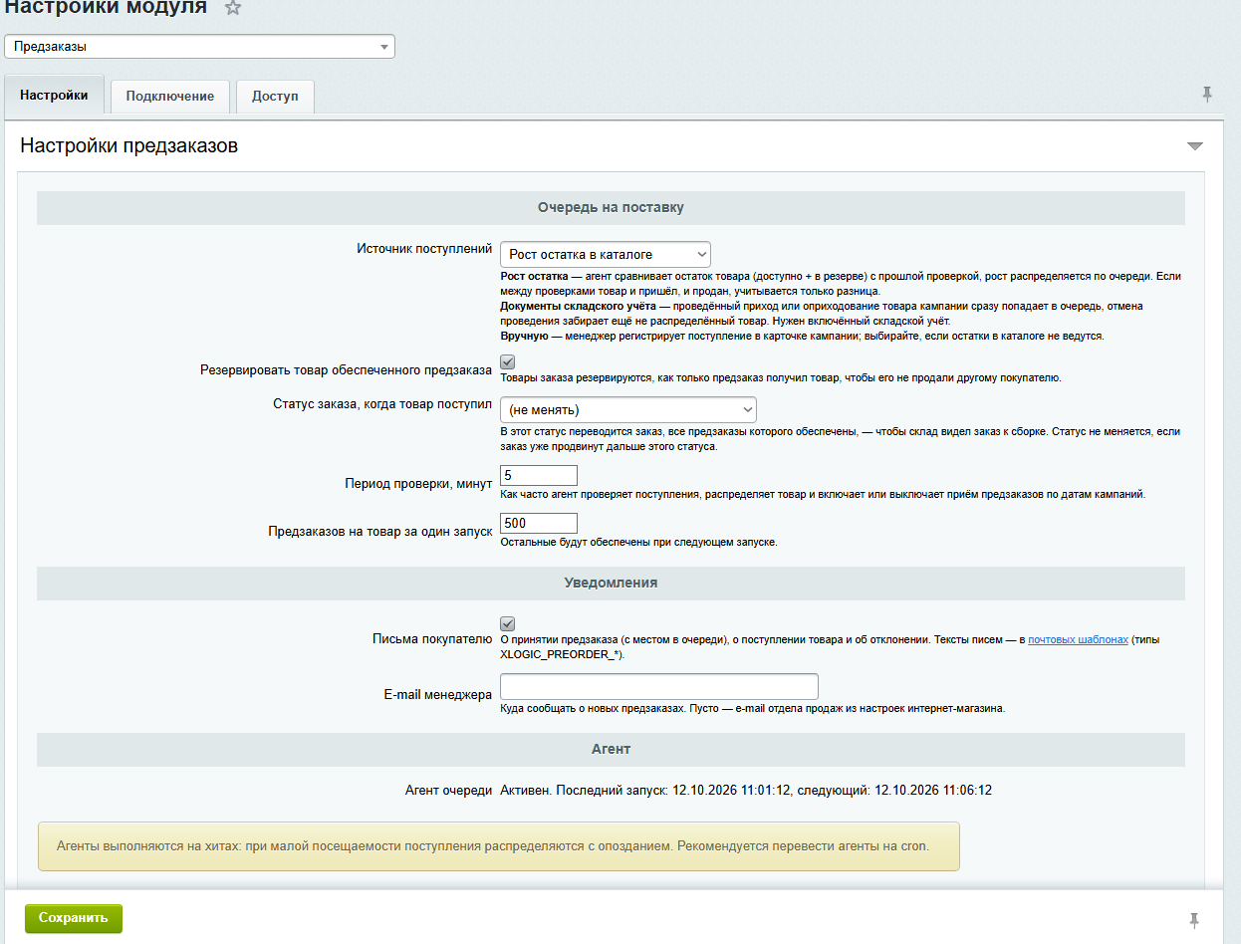Viewport: 1241px width, 944px height.
Task: Open the Доступ tab
Action: 275,97
